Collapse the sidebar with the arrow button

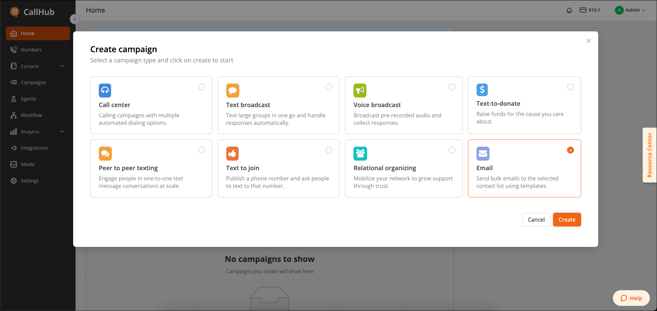(x=75, y=19)
